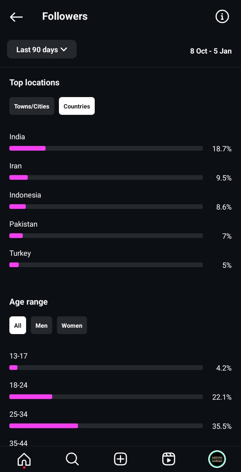Select the All age range filter
This screenshot has width=241, height=472.
18,325
